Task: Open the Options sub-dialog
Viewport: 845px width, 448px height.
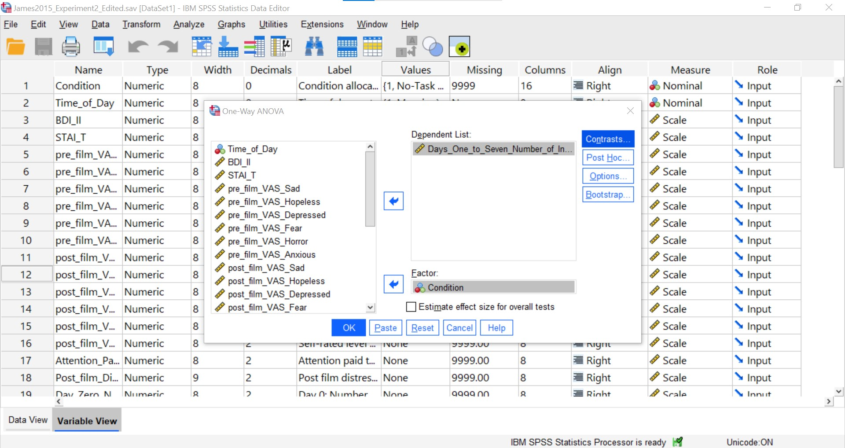Action: click(x=608, y=176)
